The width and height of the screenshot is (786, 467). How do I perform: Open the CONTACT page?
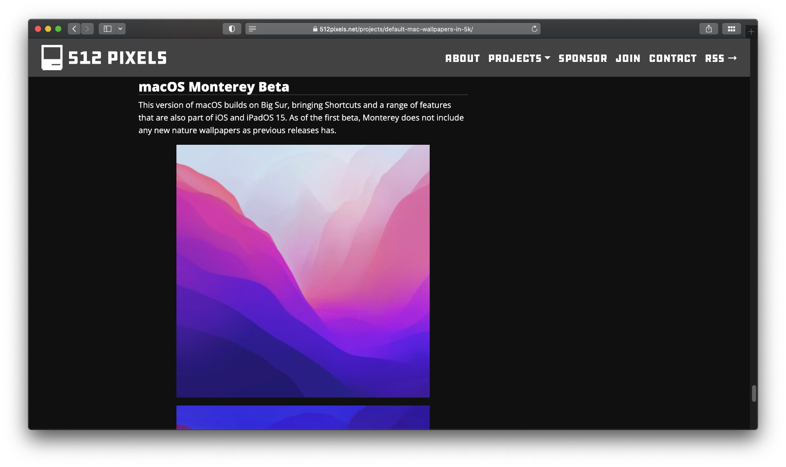[673, 58]
